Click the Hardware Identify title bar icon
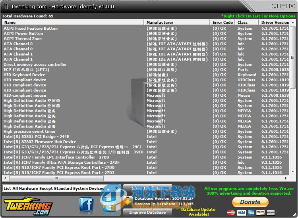The height and width of the screenshot is (218, 298). pyautogui.click(x=6, y=6)
